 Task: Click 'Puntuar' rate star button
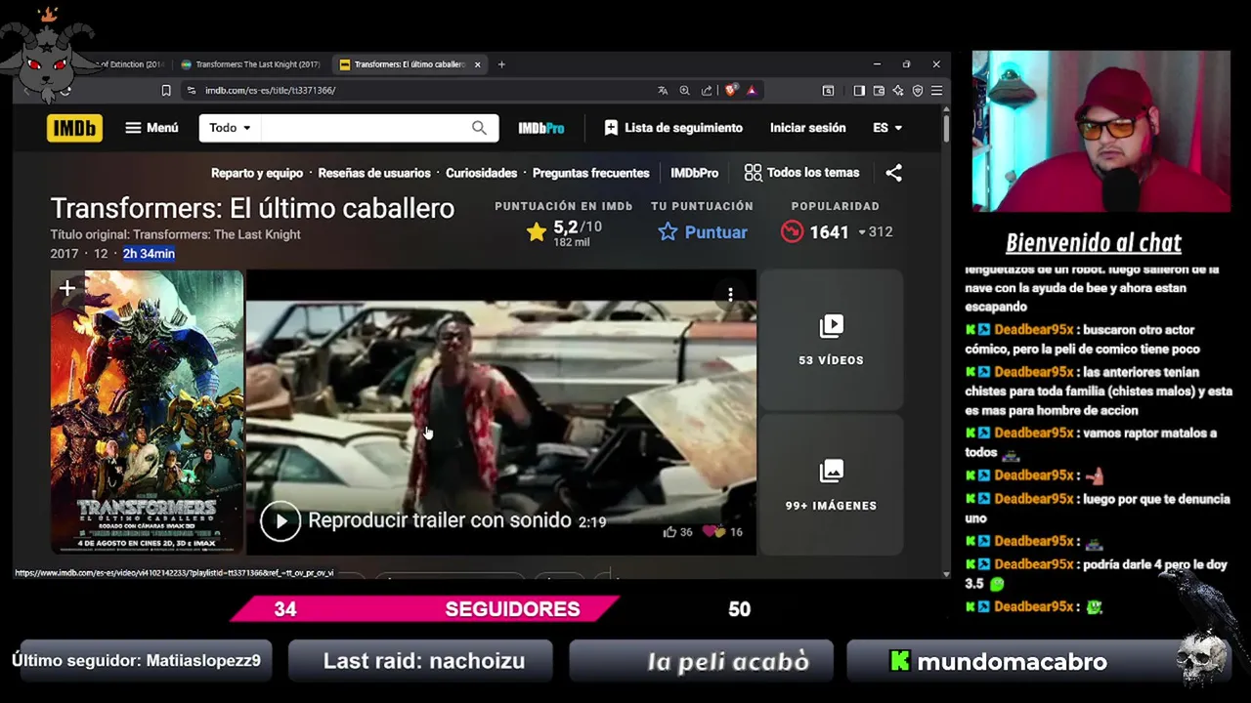[703, 232]
